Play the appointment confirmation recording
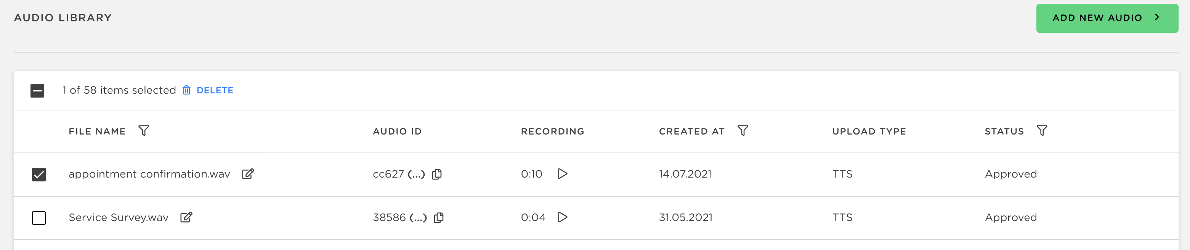This screenshot has height=250, width=1190. click(562, 174)
